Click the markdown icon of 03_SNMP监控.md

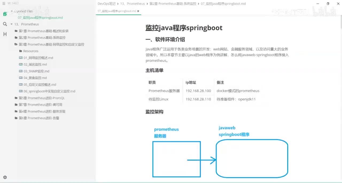point(21,71)
